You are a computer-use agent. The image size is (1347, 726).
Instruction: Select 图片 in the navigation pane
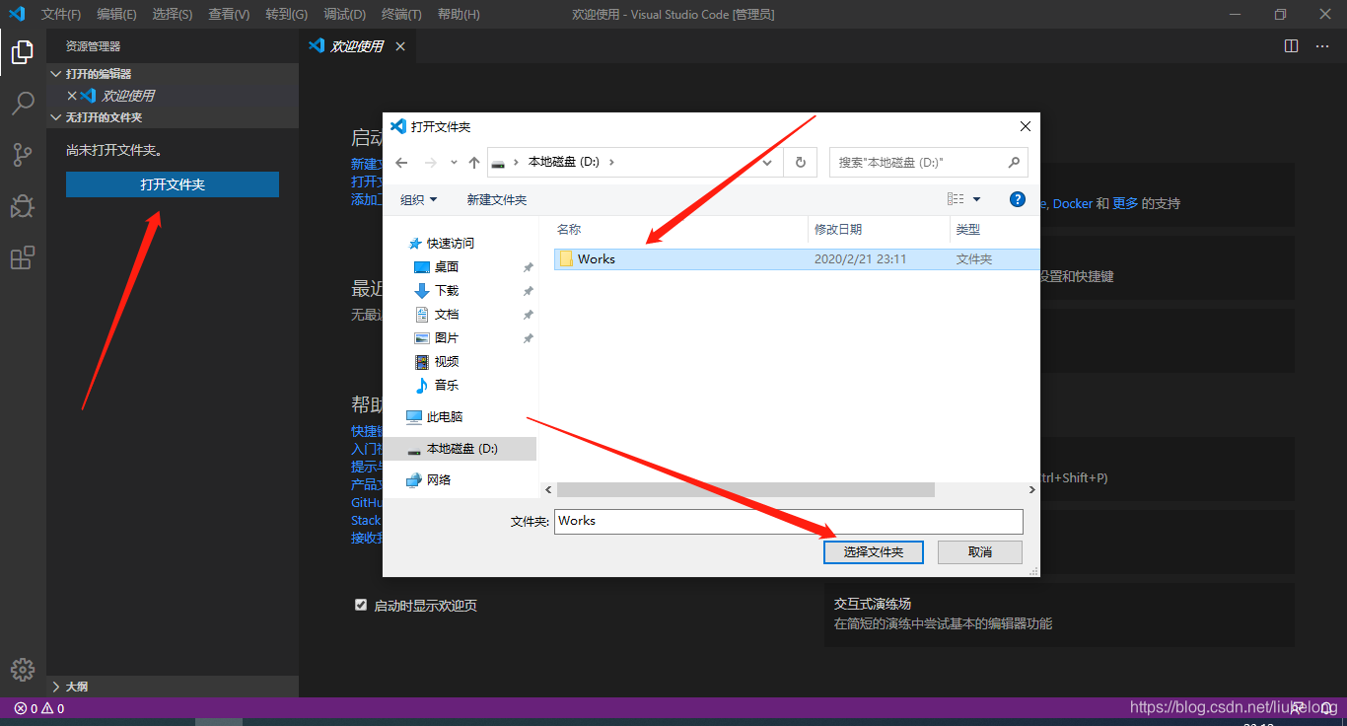[447, 338]
